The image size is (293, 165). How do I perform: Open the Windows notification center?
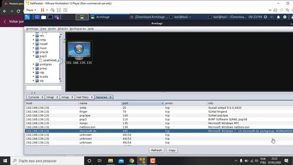pyautogui.click(x=286, y=161)
